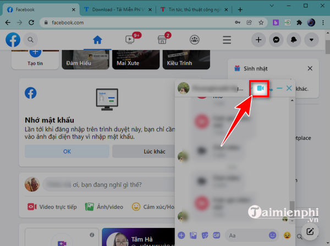The width and height of the screenshot is (330, 246).
Task: Open the Marketplace tab with 2 notifications
Action: (x=162, y=40)
